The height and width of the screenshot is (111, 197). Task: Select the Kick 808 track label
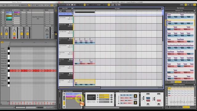[62, 80]
